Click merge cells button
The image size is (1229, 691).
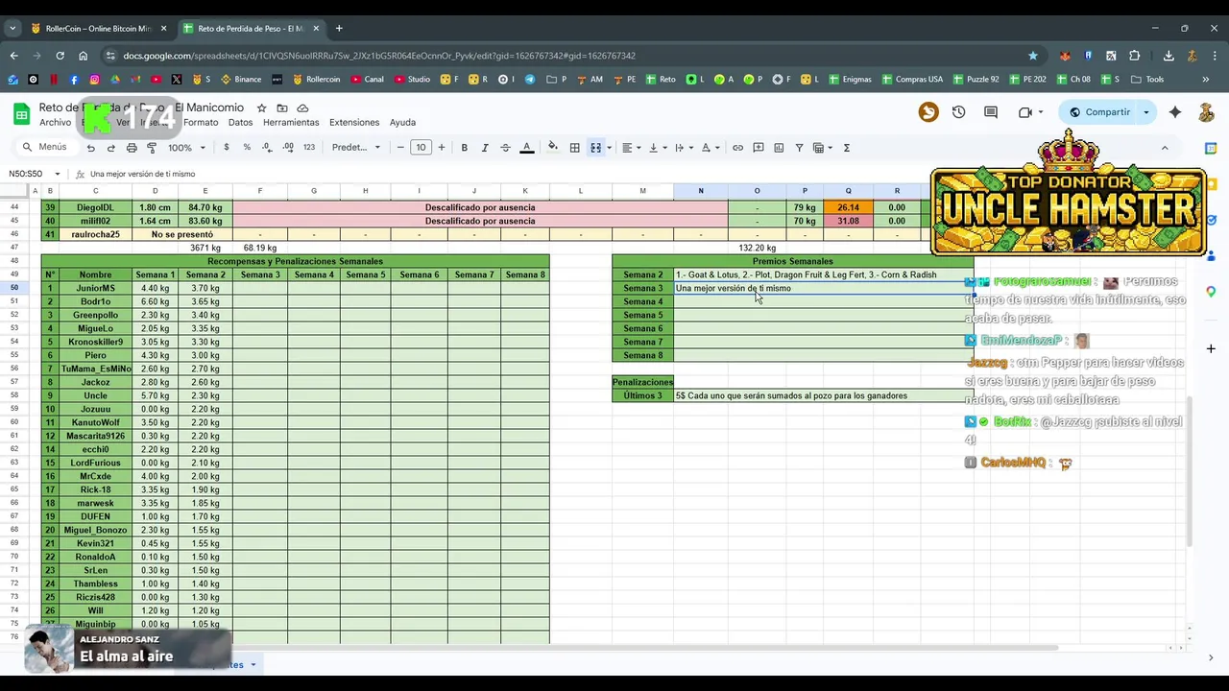(x=595, y=148)
